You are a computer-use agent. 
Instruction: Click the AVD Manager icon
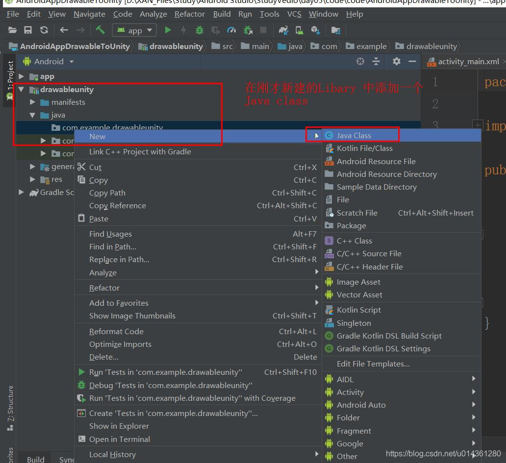[300, 30]
